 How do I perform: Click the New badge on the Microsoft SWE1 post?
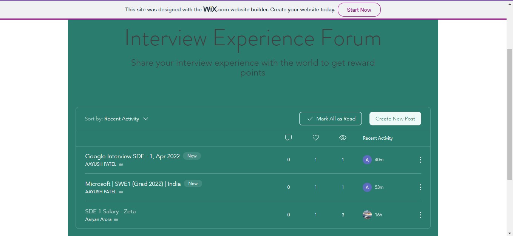point(193,184)
